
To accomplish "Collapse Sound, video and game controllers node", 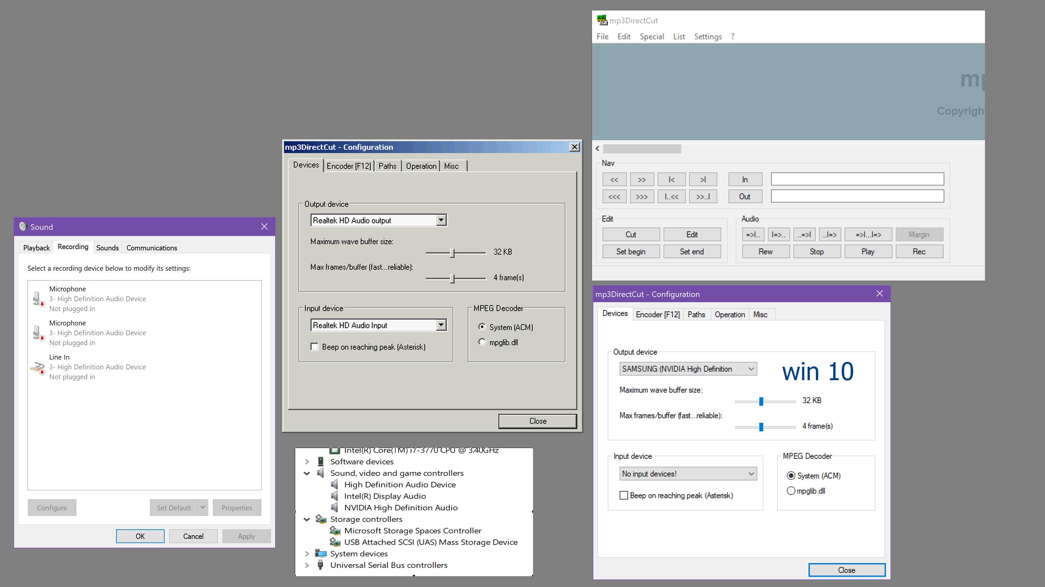I will (x=307, y=473).
